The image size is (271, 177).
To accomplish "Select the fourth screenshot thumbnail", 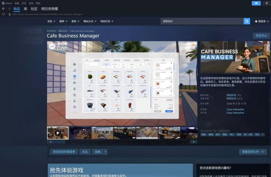I will [x=125, y=133].
